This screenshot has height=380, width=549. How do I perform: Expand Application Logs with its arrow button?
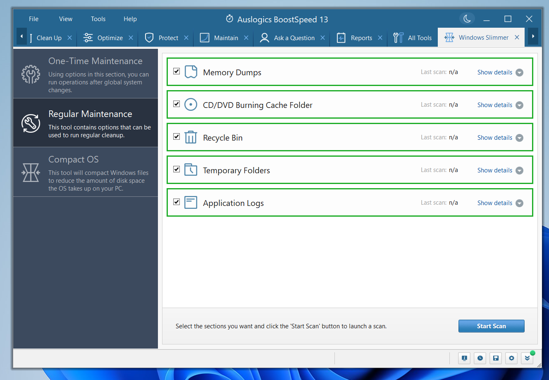(x=520, y=203)
